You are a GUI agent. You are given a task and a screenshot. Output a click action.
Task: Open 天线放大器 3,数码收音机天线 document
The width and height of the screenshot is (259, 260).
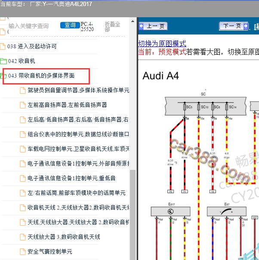64,237
